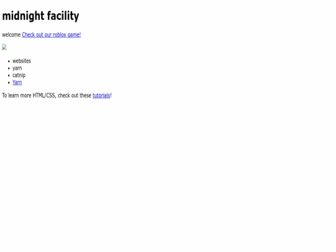Open the "Check out our roblox game!" link
Viewport: 336px width, 252px height.
(51, 35)
